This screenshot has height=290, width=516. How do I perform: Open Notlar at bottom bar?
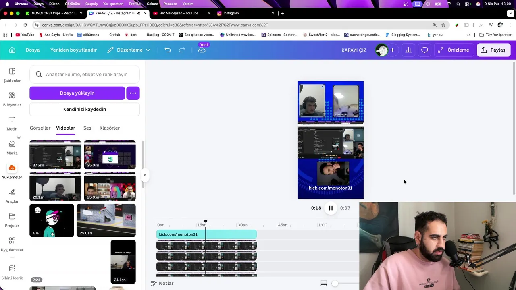[x=162, y=284]
